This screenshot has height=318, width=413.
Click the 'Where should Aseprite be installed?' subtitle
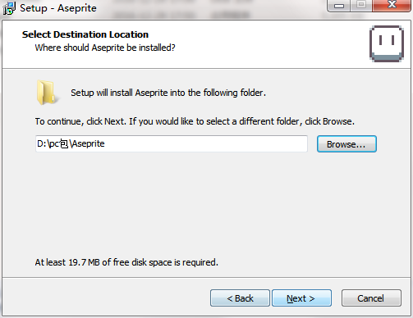[105, 48]
